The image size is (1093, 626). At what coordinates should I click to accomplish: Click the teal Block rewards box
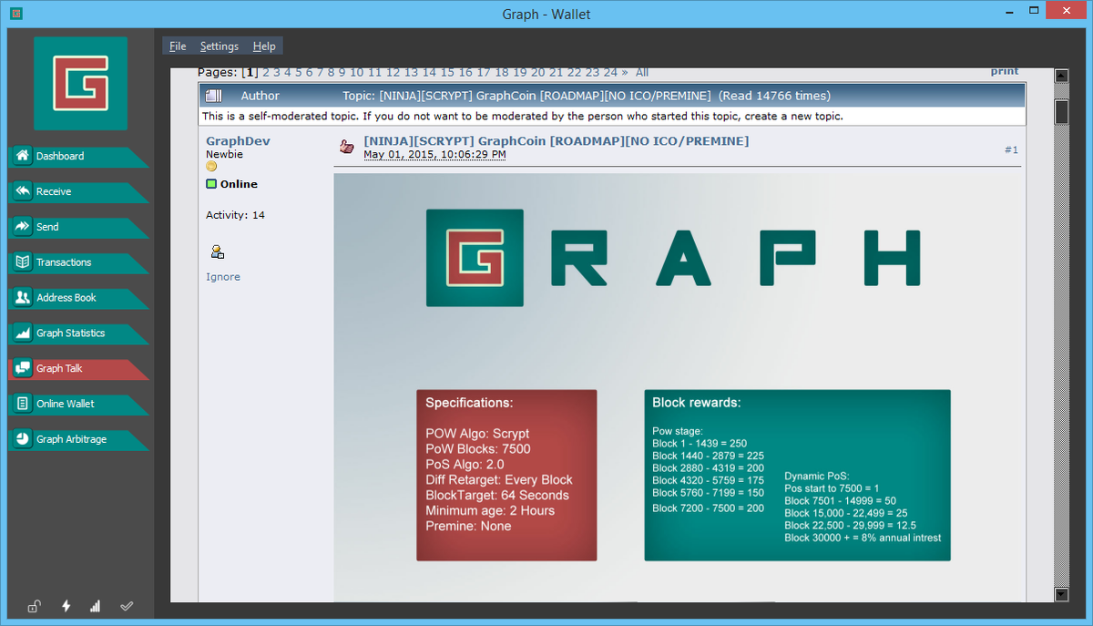click(x=797, y=476)
